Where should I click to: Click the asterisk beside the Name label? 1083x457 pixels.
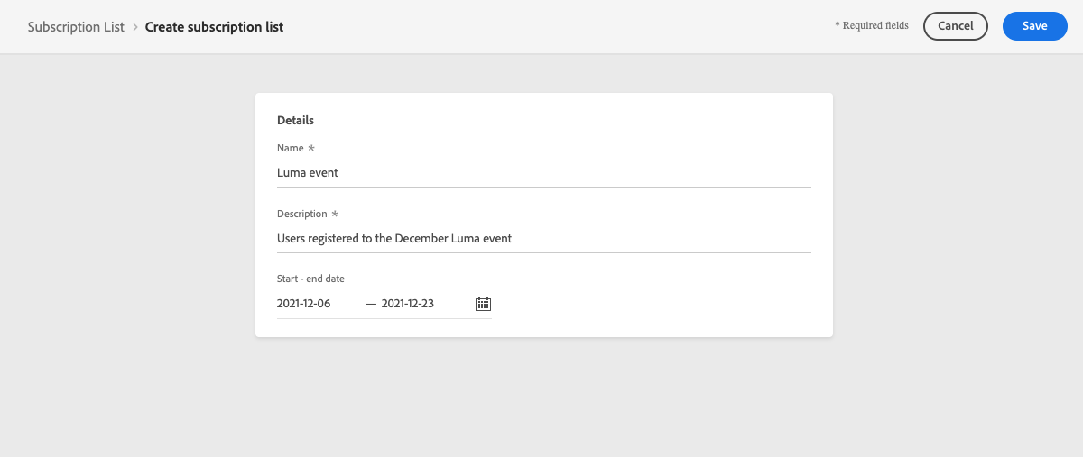pos(311,148)
